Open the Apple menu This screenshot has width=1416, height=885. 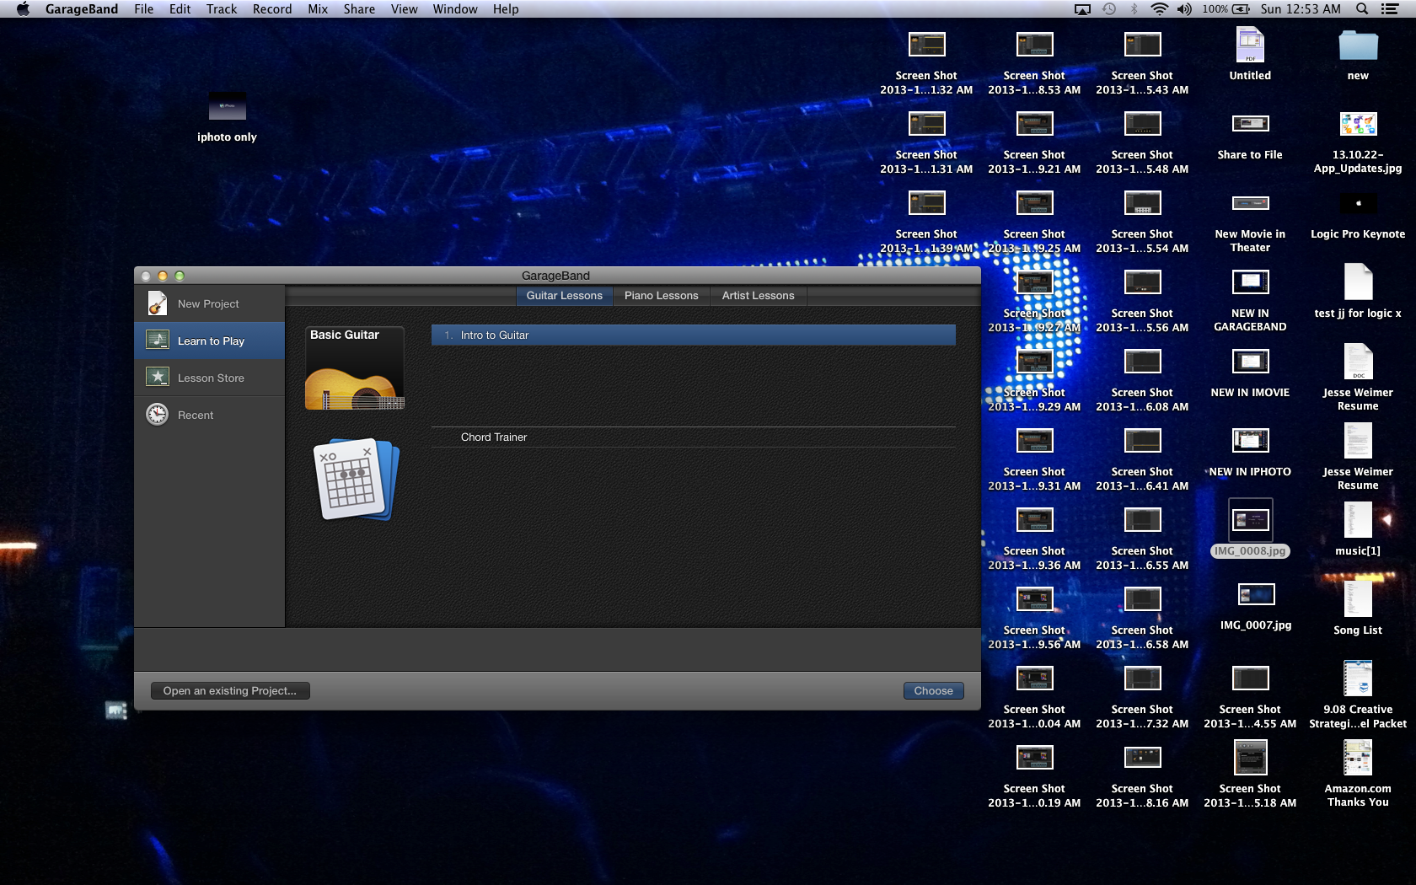pos(23,9)
